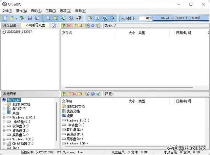Screen dimensions: 210x155
Task: Open the 选项(O) menu
Action: click(x=66, y=11)
